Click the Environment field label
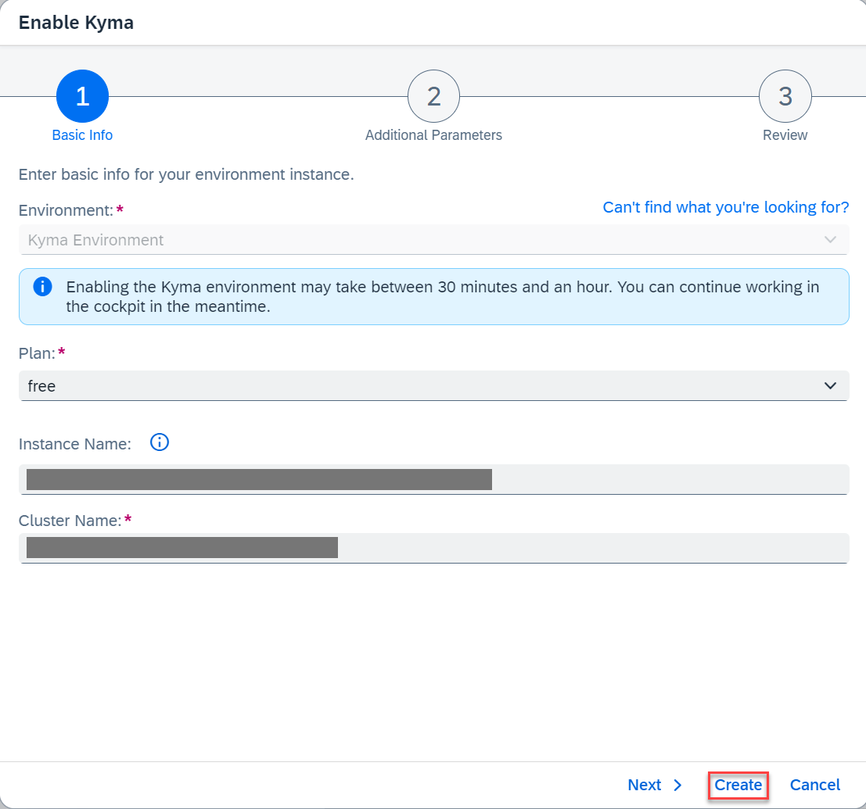The image size is (866, 809). [x=66, y=210]
